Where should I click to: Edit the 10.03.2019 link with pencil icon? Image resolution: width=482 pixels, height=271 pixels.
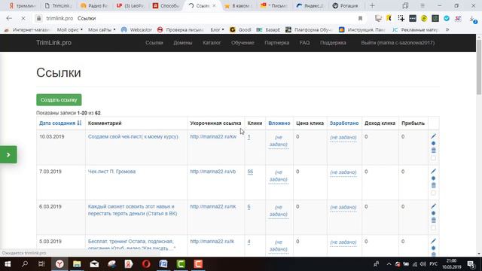click(434, 136)
